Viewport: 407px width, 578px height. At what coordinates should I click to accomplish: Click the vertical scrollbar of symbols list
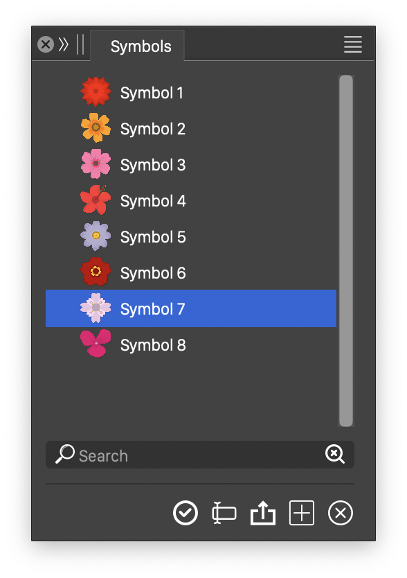pos(346,251)
